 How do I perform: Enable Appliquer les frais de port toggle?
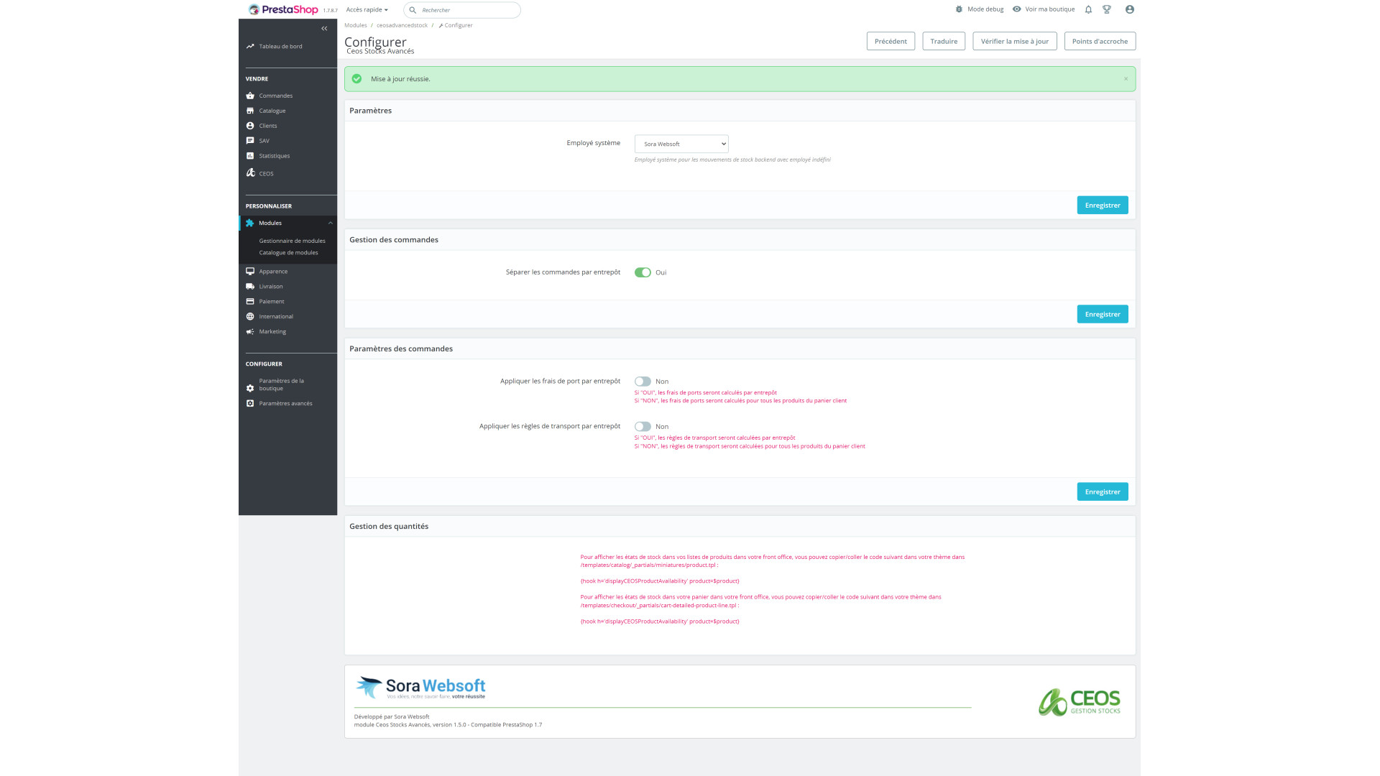pos(643,382)
